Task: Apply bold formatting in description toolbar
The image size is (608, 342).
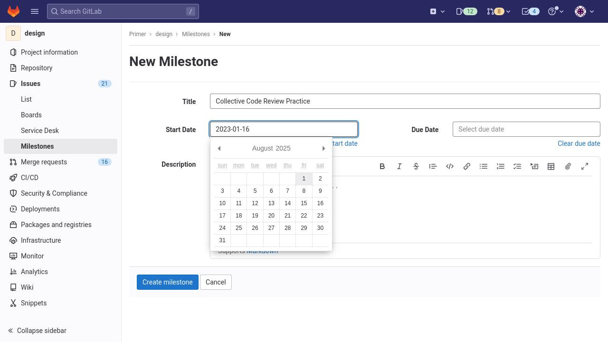Action: click(x=382, y=166)
